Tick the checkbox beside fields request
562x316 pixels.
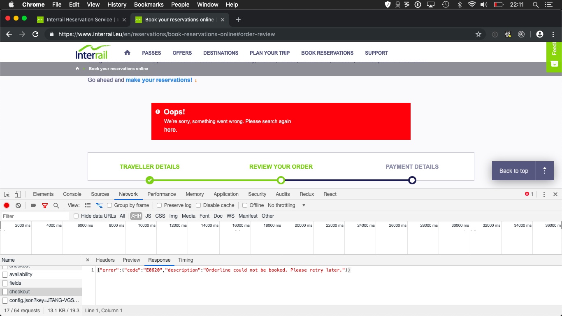pos(5,283)
